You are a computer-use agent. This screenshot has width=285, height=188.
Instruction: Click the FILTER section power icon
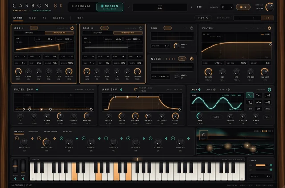(x=269, y=28)
